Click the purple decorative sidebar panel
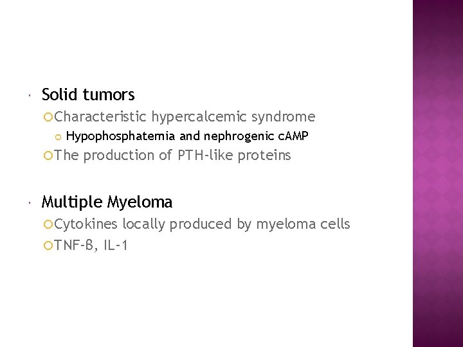The height and width of the screenshot is (347, 463). pos(437,173)
